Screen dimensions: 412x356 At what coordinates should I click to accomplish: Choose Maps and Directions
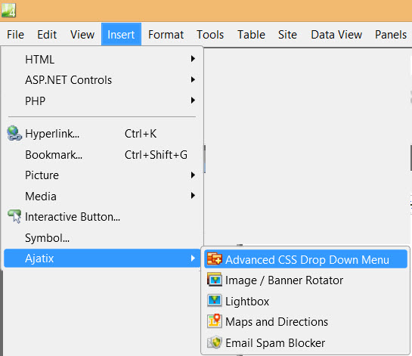click(x=306, y=321)
